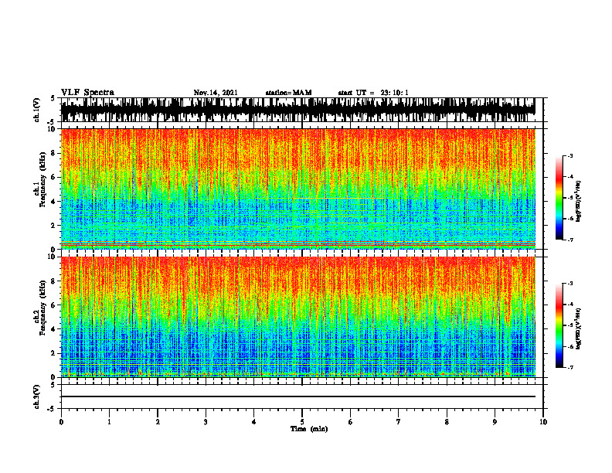612x473 pixels.
Task: Click the ch.2 spectrogram panel
Action: click(297, 317)
